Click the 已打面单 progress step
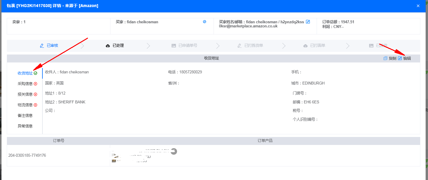Screen dimensions: 428x180 [x=314, y=46]
